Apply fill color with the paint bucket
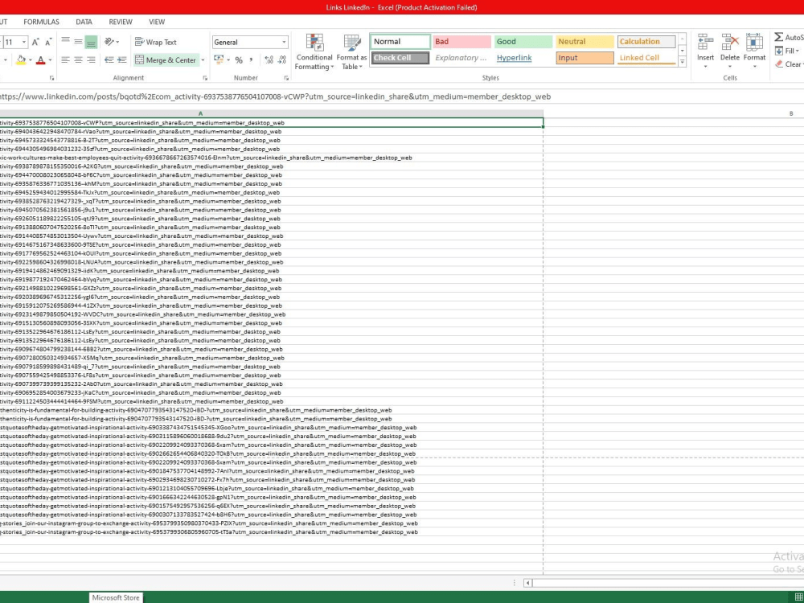 click(21, 60)
